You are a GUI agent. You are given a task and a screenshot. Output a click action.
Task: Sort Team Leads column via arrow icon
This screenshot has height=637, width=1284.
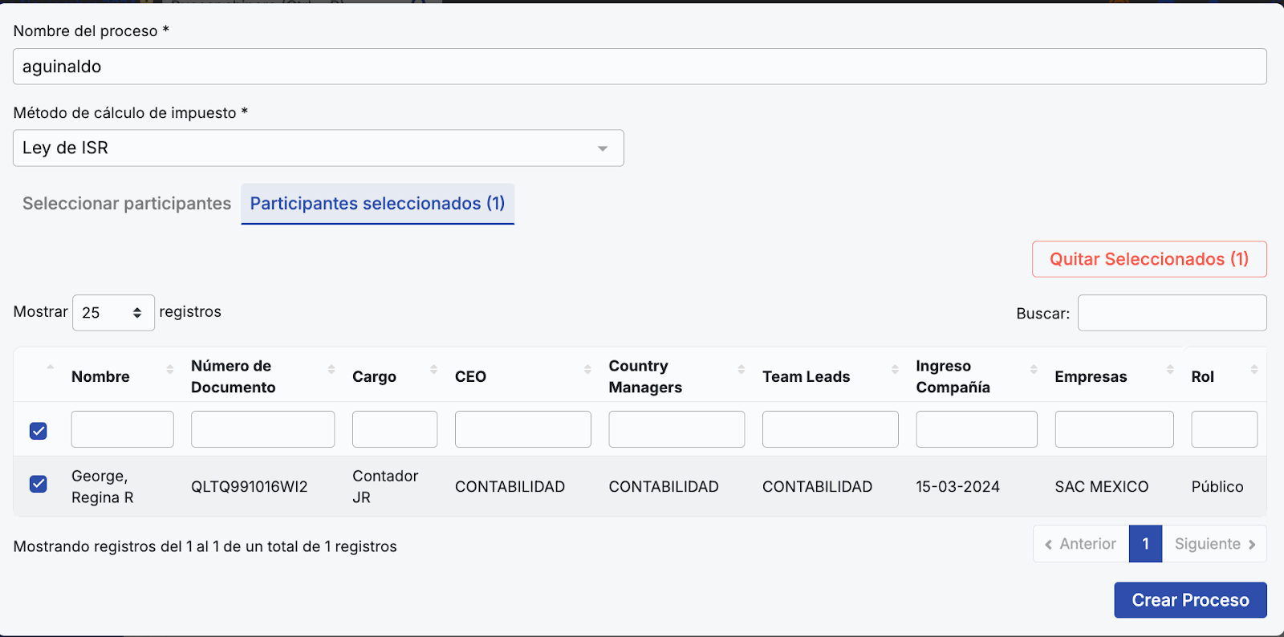(x=895, y=369)
